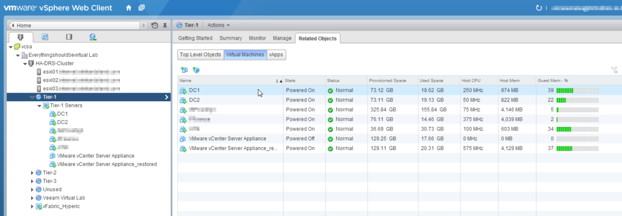This screenshot has width=622, height=216.
Task: Expand the vFabric_Hyperic vApp node
Action: click(x=32, y=206)
